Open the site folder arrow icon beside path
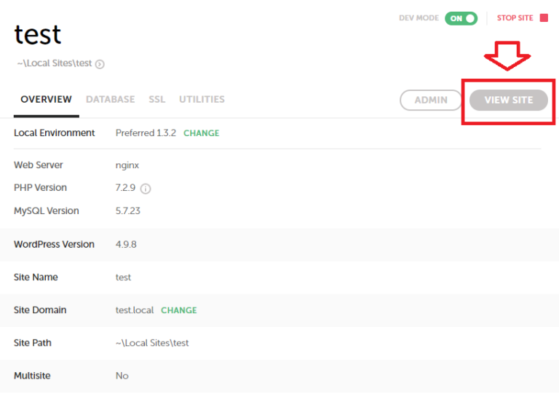The width and height of the screenshot is (559, 394). pyautogui.click(x=100, y=64)
